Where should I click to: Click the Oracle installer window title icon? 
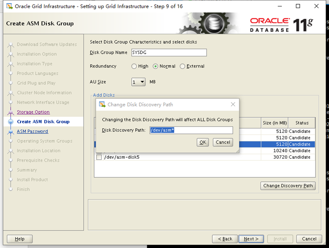10,6
